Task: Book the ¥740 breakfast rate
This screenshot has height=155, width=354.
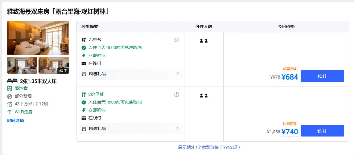Action: tap(322, 131)
